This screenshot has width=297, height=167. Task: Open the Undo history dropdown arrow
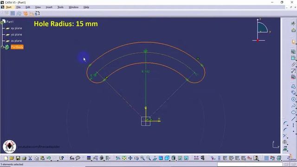(x=52, y=161)
